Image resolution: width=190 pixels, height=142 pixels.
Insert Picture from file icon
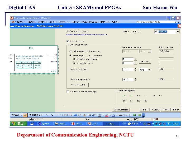(89, 115)
